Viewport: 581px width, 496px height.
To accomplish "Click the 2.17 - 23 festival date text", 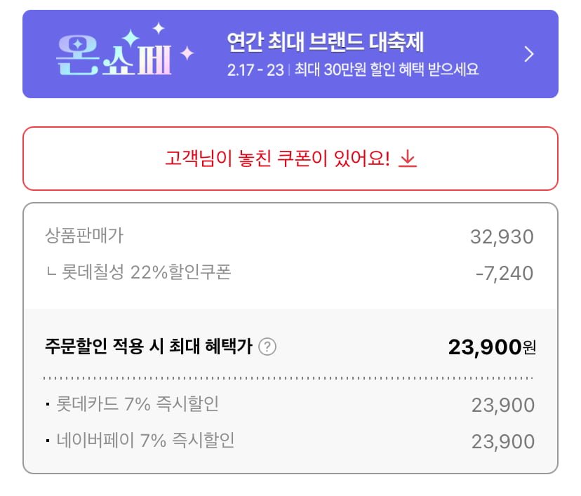I will coord(255,70).
